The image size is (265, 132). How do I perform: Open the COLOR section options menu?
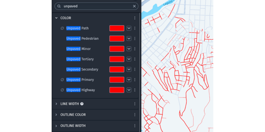pos(135,18)
